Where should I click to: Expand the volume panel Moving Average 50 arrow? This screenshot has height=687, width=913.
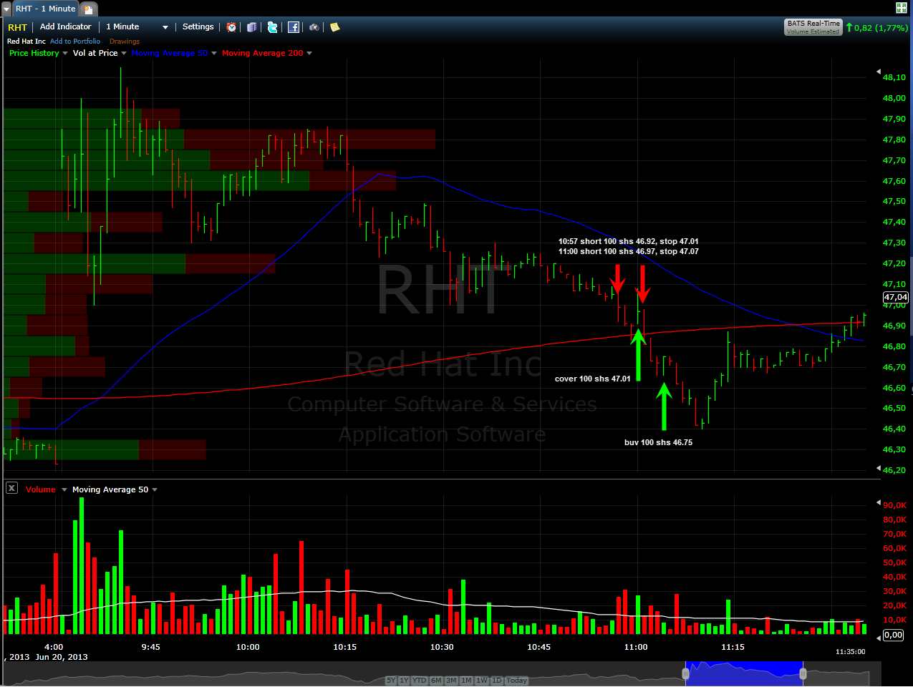(x=155, y=490)
